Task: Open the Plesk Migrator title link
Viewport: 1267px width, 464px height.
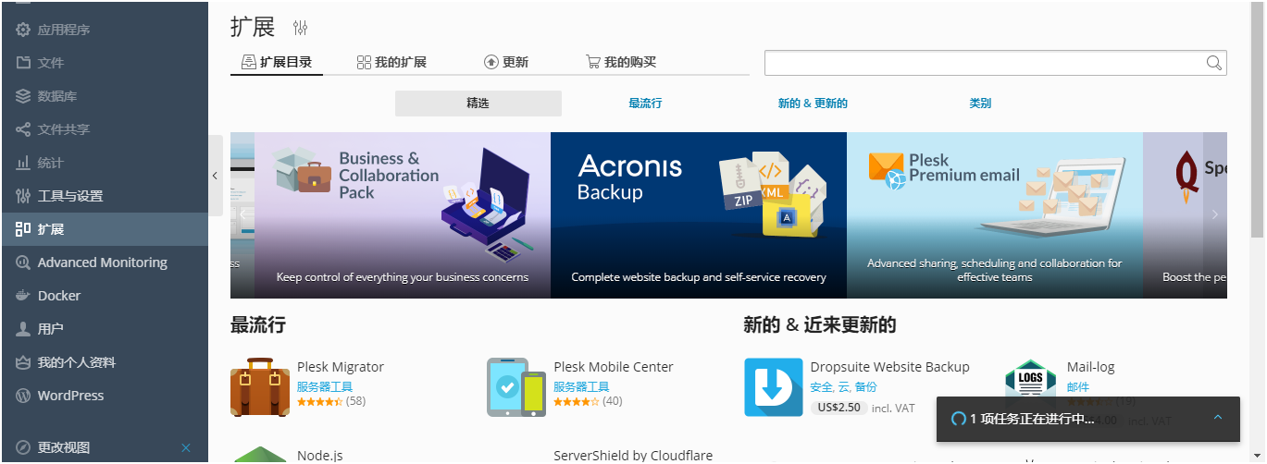Action: 341,367
